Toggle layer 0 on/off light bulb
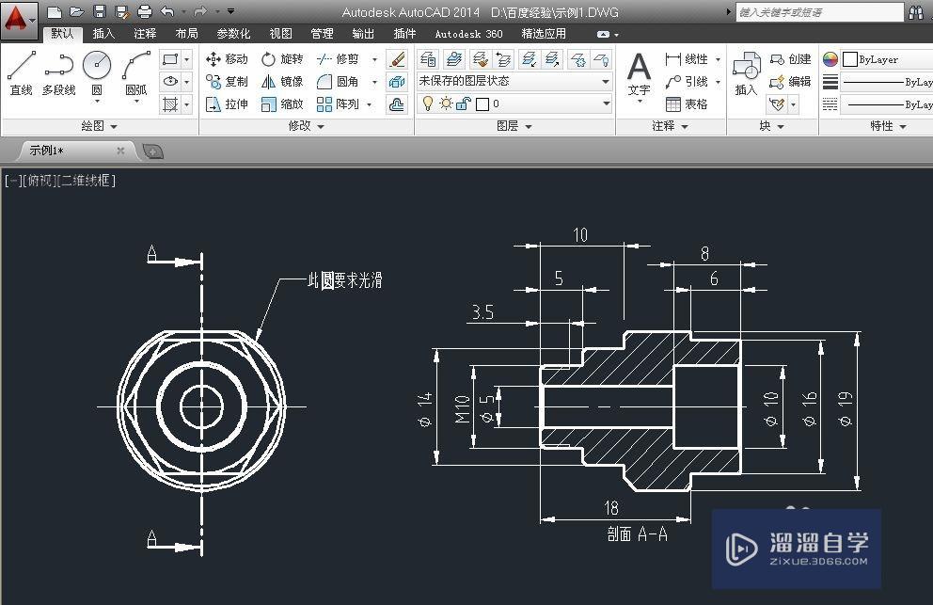 427,103
